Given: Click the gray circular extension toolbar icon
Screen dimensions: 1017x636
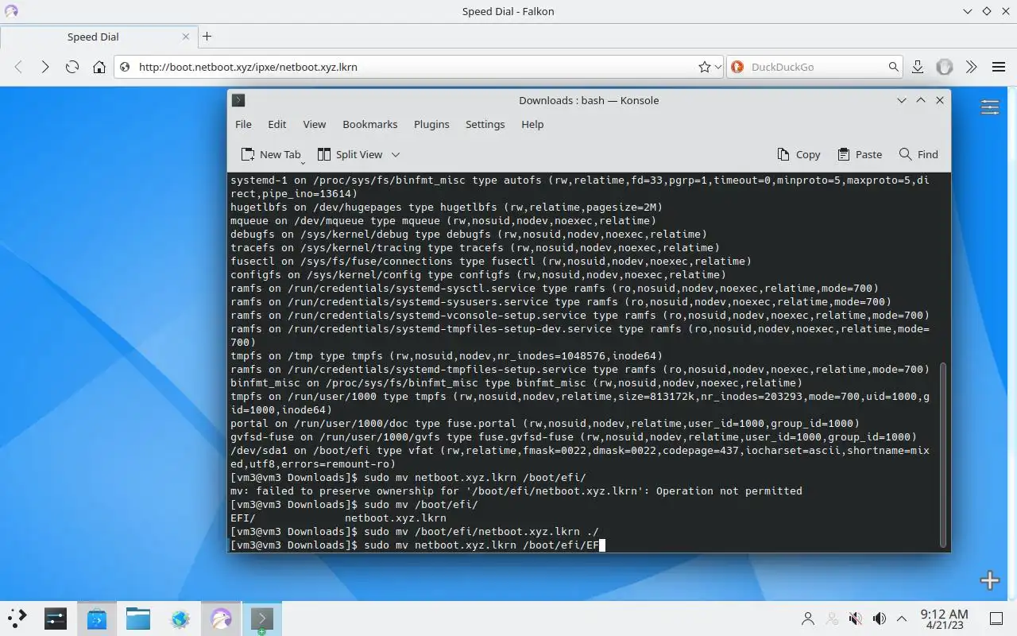Looking at the screenshot, I should pyautogui.click(x=944, y=67).
